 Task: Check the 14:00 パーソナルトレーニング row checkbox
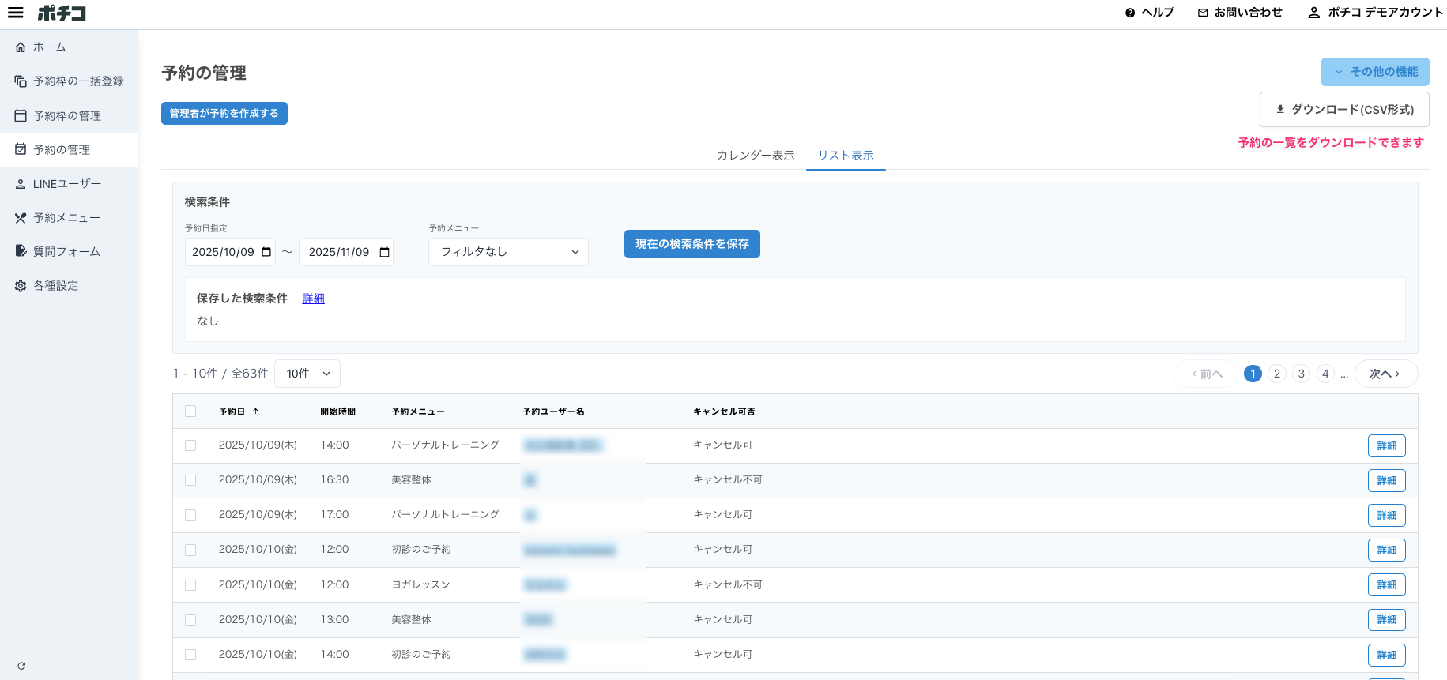(x=190, y=445)
